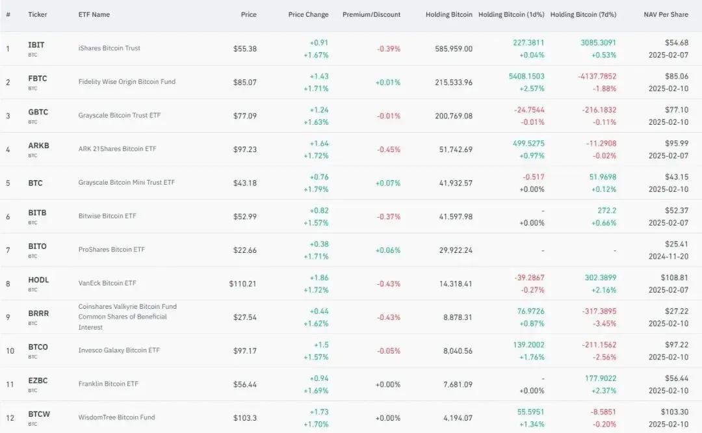Click the -0.39% premium/discount for IBIT
Image resolution: width=702 pixels, height=433 pixels.
pos(388,48)
